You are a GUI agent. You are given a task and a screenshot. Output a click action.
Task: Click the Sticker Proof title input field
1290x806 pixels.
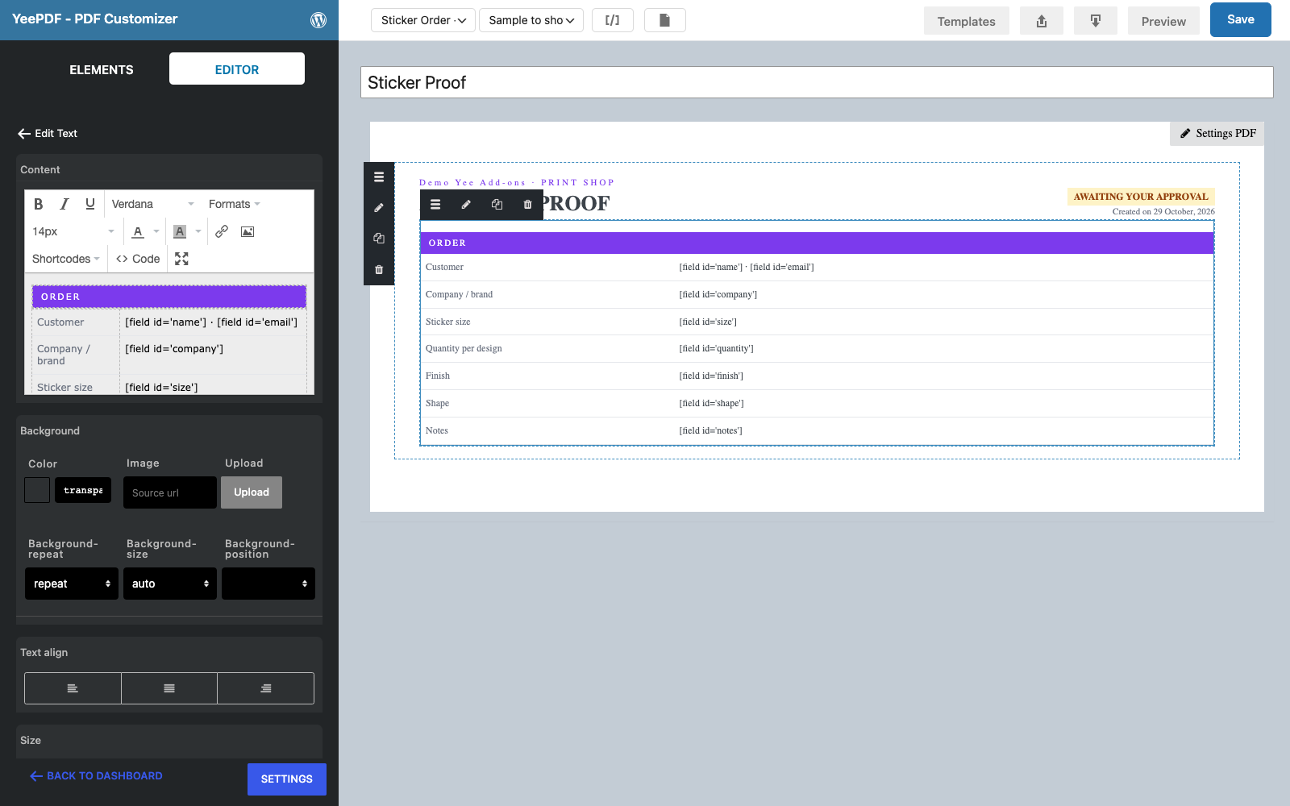point(817,82)
